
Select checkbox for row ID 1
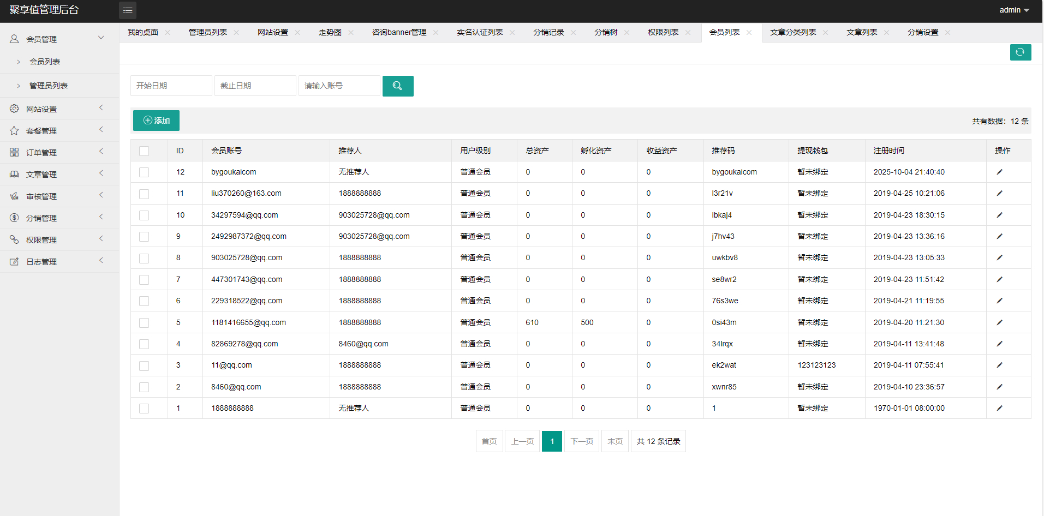tap(144, 409)
